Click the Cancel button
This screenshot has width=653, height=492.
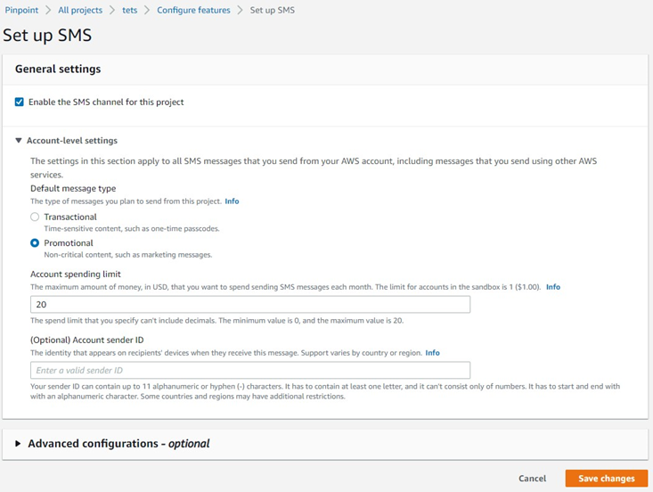pyautogui.click(x=532, y=479)
